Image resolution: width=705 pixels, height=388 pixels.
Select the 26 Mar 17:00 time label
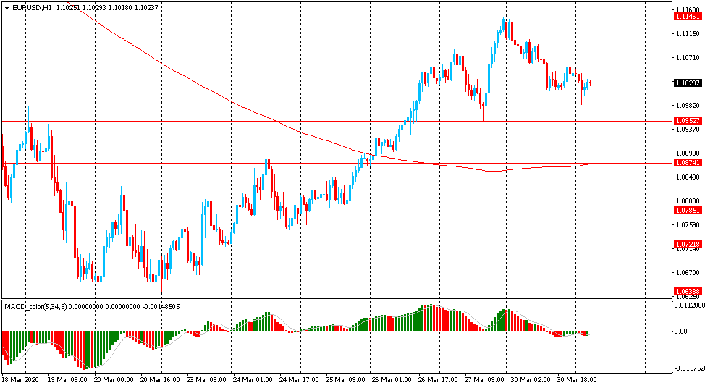439,380
